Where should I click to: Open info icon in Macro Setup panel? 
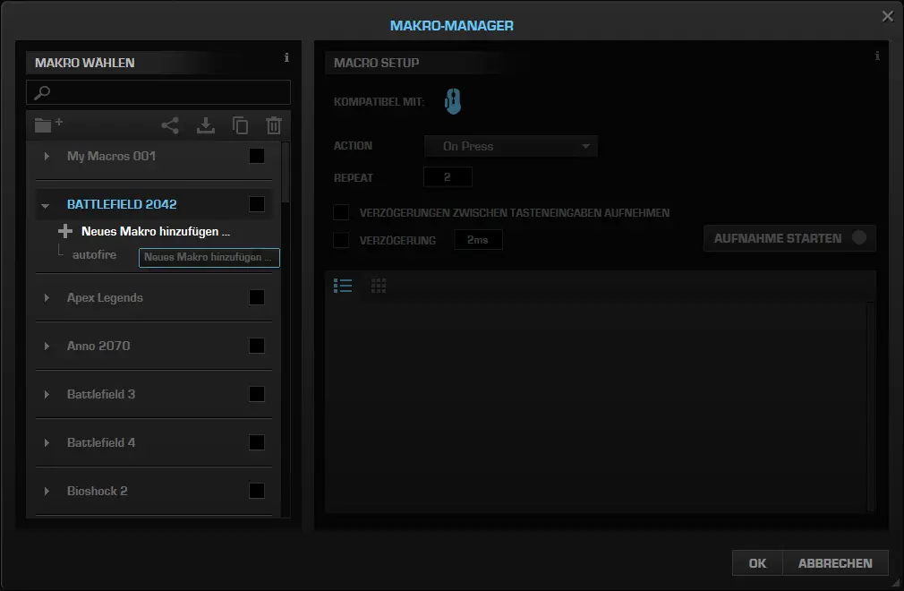[x=877, y=56]
